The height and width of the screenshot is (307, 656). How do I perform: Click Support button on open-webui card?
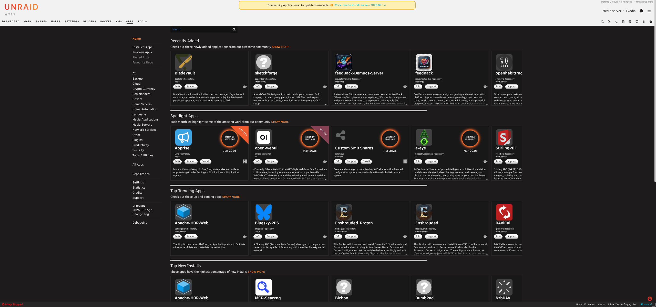coord(271,162)
